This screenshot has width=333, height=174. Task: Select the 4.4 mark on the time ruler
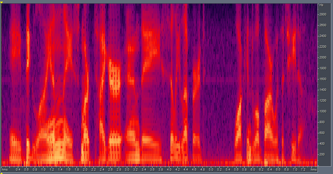(x=186, y=170)
